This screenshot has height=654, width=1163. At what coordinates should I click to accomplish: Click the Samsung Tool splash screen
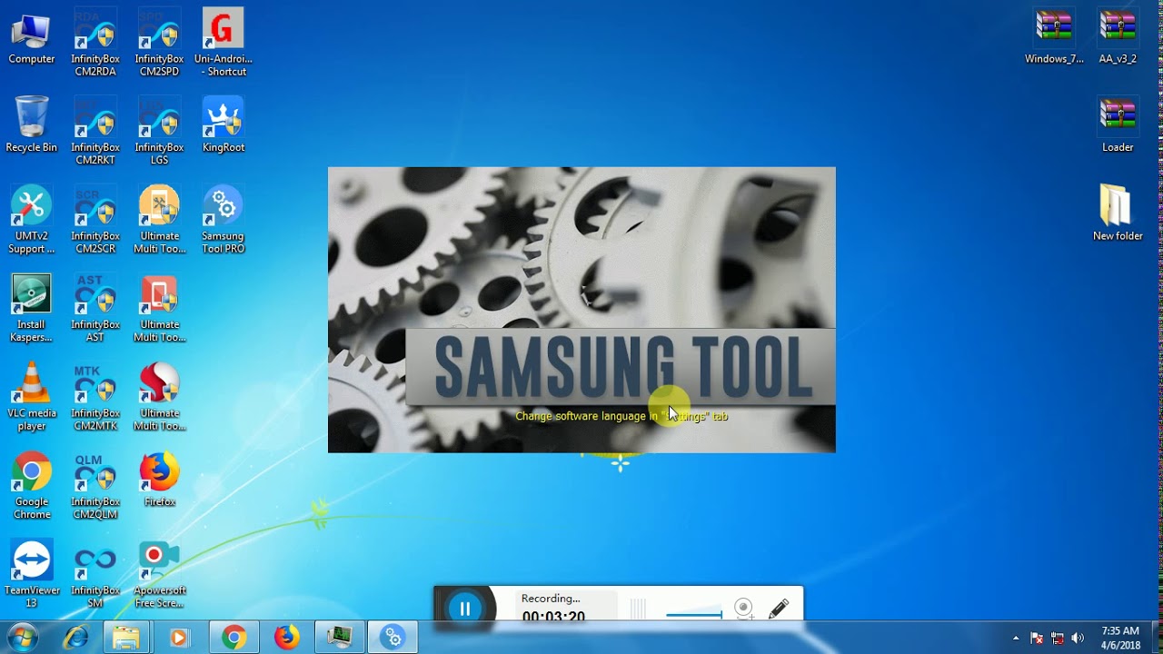point(581,310)
